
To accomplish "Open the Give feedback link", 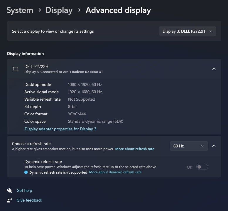I will (29, 200).
